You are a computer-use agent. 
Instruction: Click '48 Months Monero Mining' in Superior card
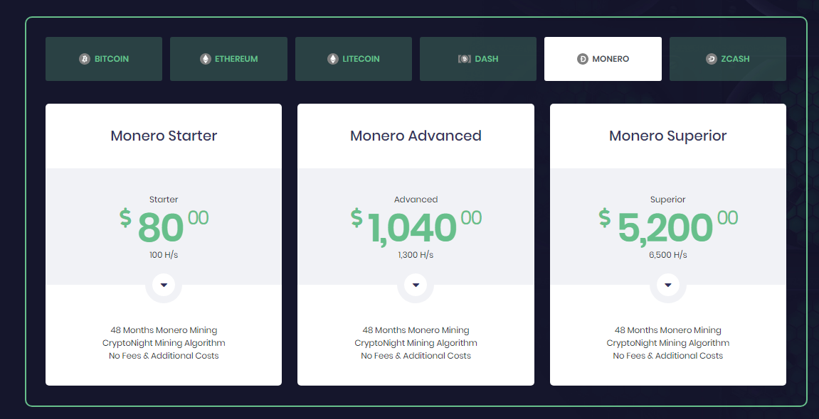pos(668,330)
